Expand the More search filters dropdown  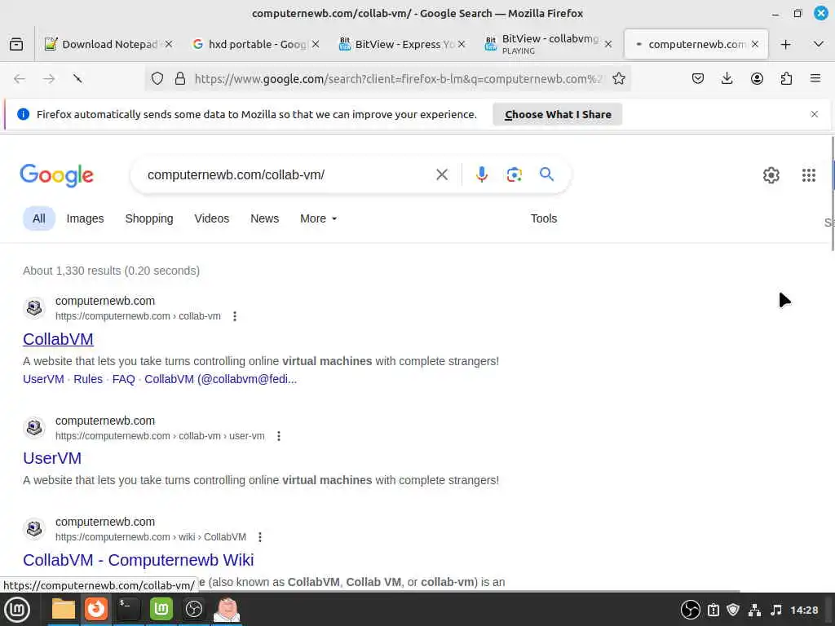pos(319,218)
